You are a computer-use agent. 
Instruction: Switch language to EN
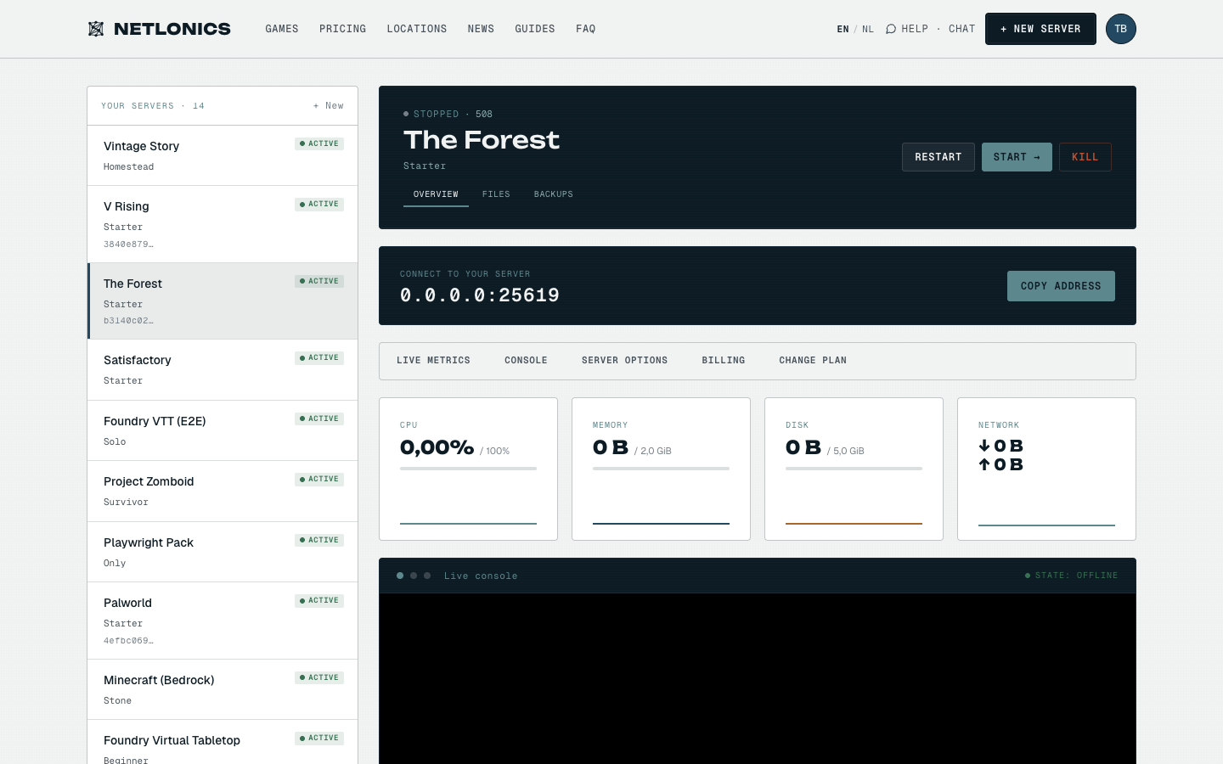point(843,29)
